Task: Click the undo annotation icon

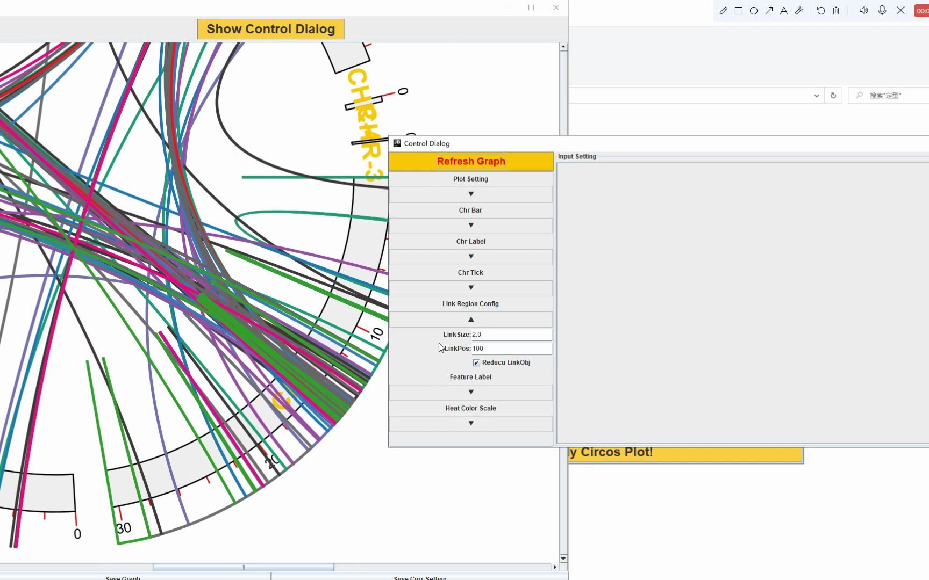Action: coord(820,11)
